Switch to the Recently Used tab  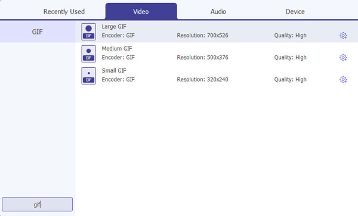(x=64, y=12)
